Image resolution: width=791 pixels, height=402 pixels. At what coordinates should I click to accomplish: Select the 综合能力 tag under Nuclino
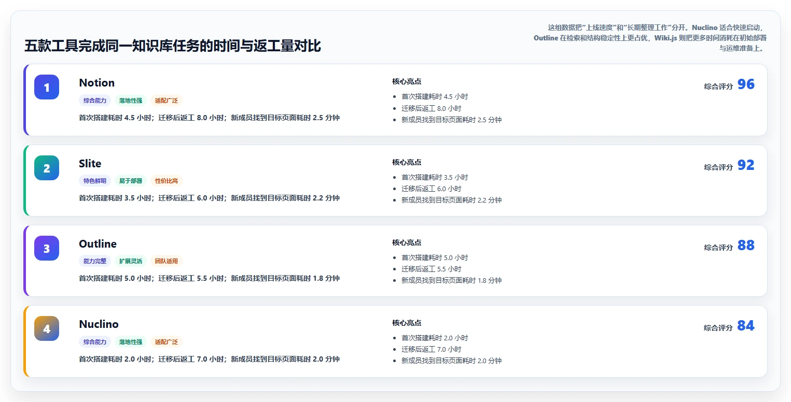pos(95,342)
